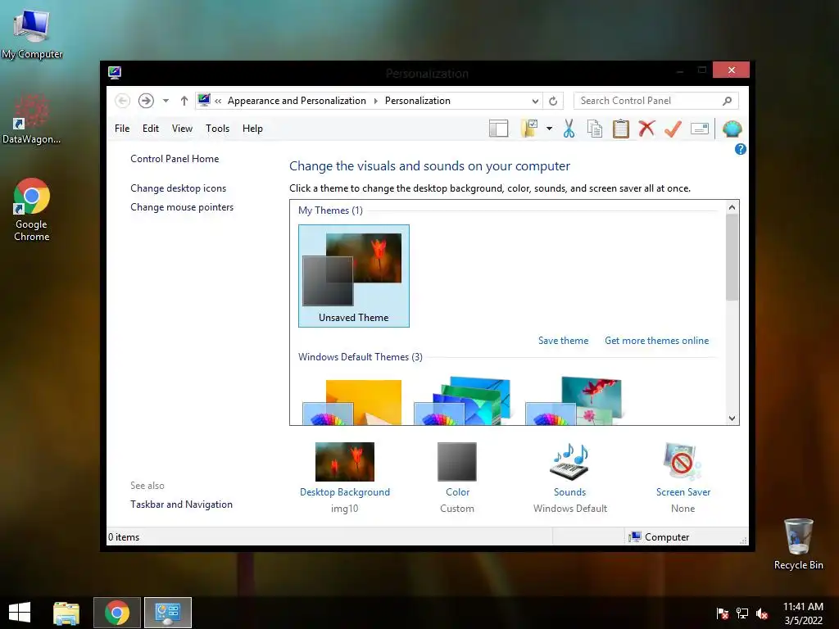Image resolution: width=839 pixels, height=629 pixels.
Task: Click the orange checkmark toolbar icon
Action: pyautogui.click(x=673, y=129)
